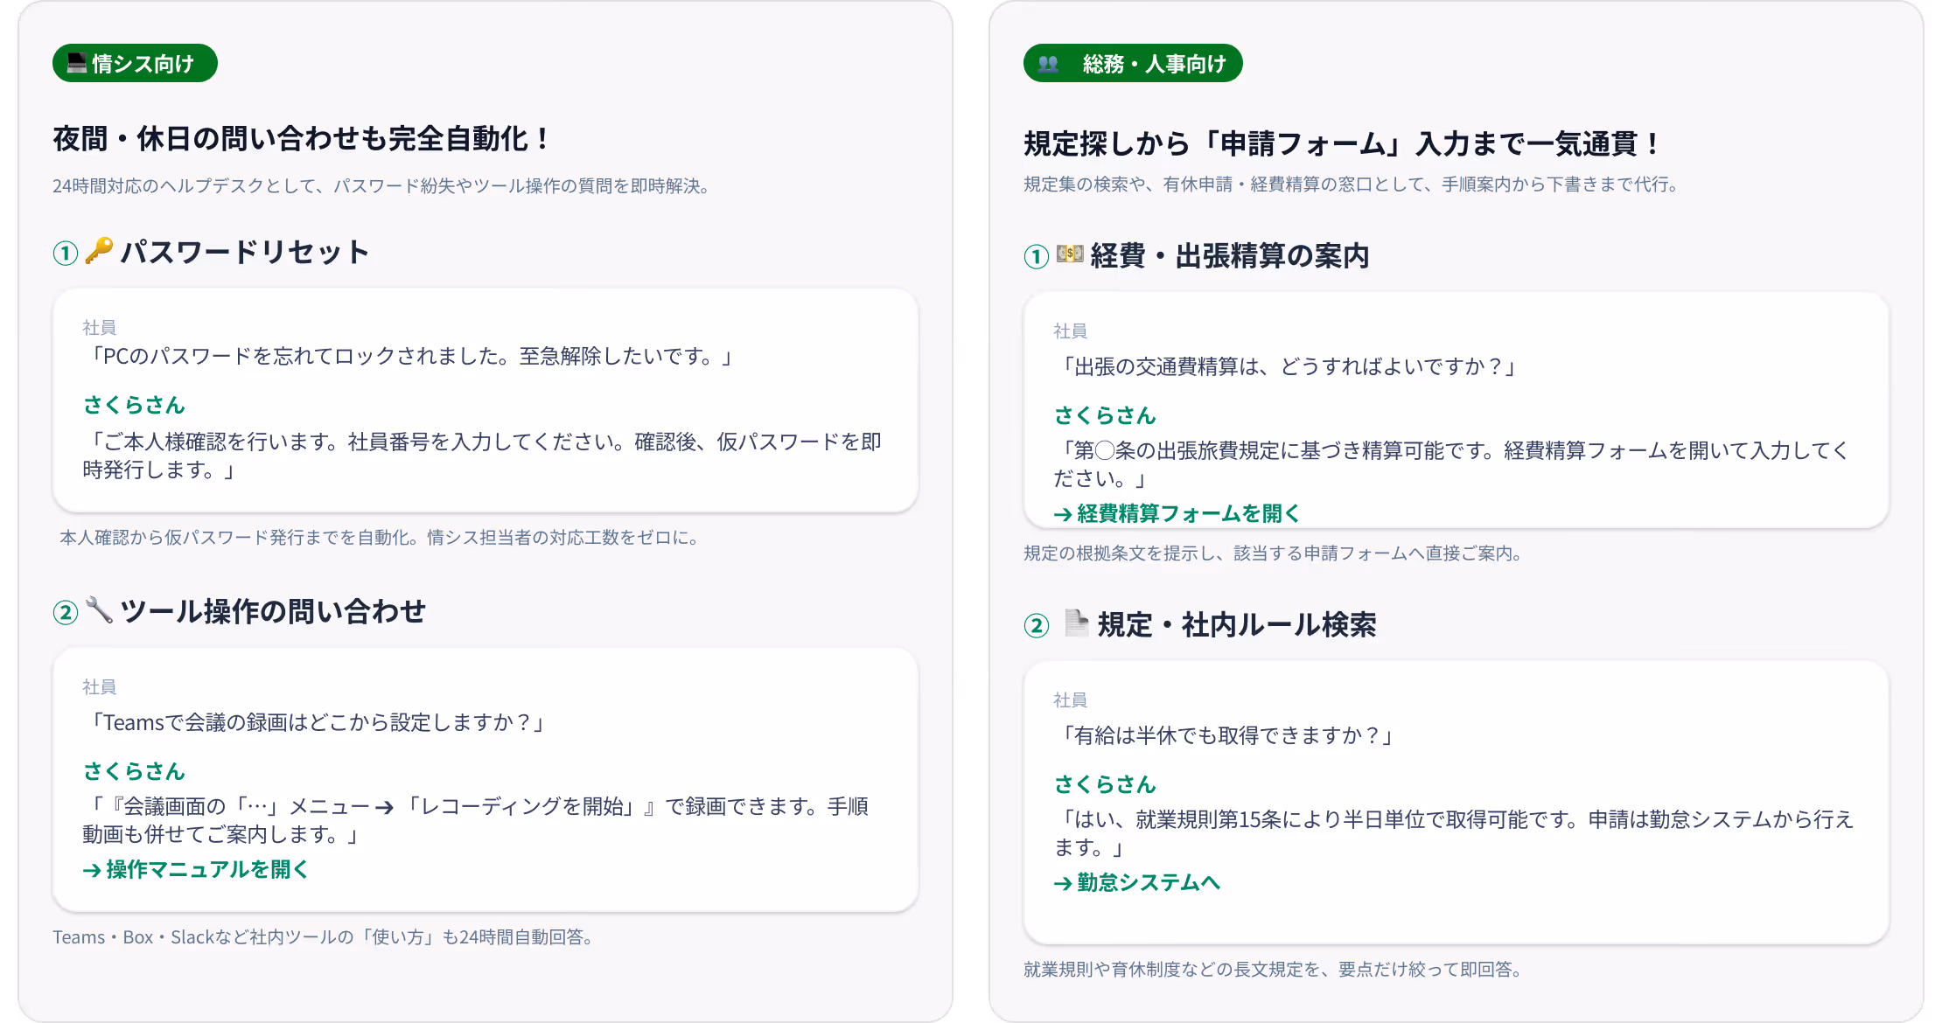
Task: Click the パスワードリセット section title
Action: point(245,252)
